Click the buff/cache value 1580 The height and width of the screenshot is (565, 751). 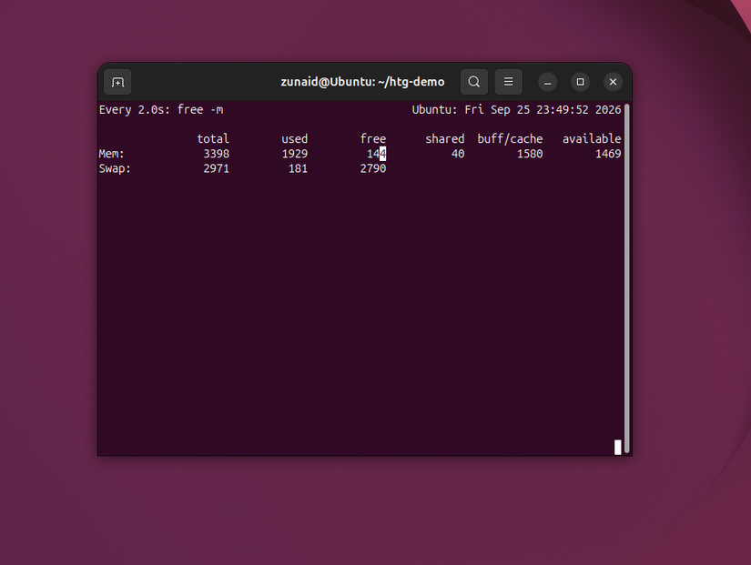pos(530,154)
